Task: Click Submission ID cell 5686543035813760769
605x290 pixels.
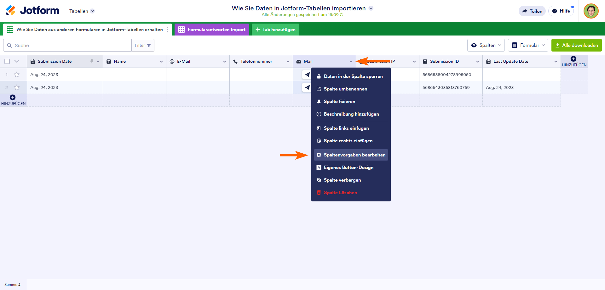Action: [x=451, y=87]
